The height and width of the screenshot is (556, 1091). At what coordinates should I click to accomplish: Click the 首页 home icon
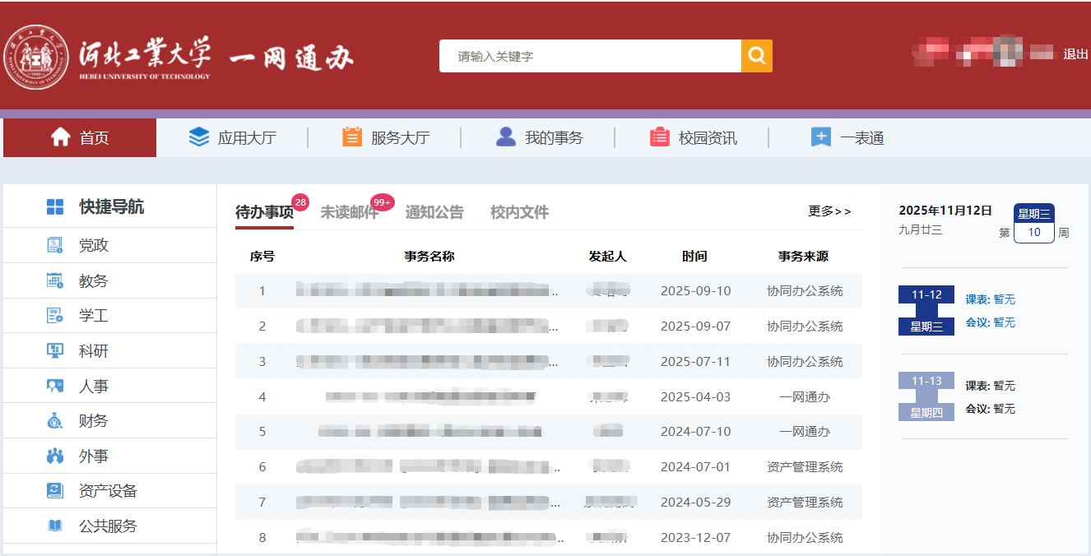tap(60, 137)
